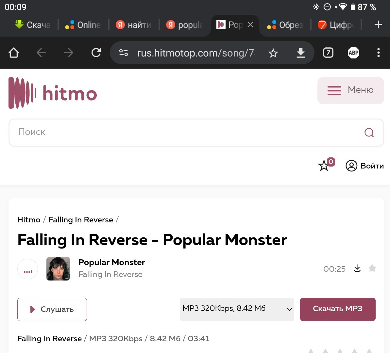The width and height of the screenshot is (390, 353).
Task: Open tab switcher showing 7 tabs
Action: click(x=328, y=53)
